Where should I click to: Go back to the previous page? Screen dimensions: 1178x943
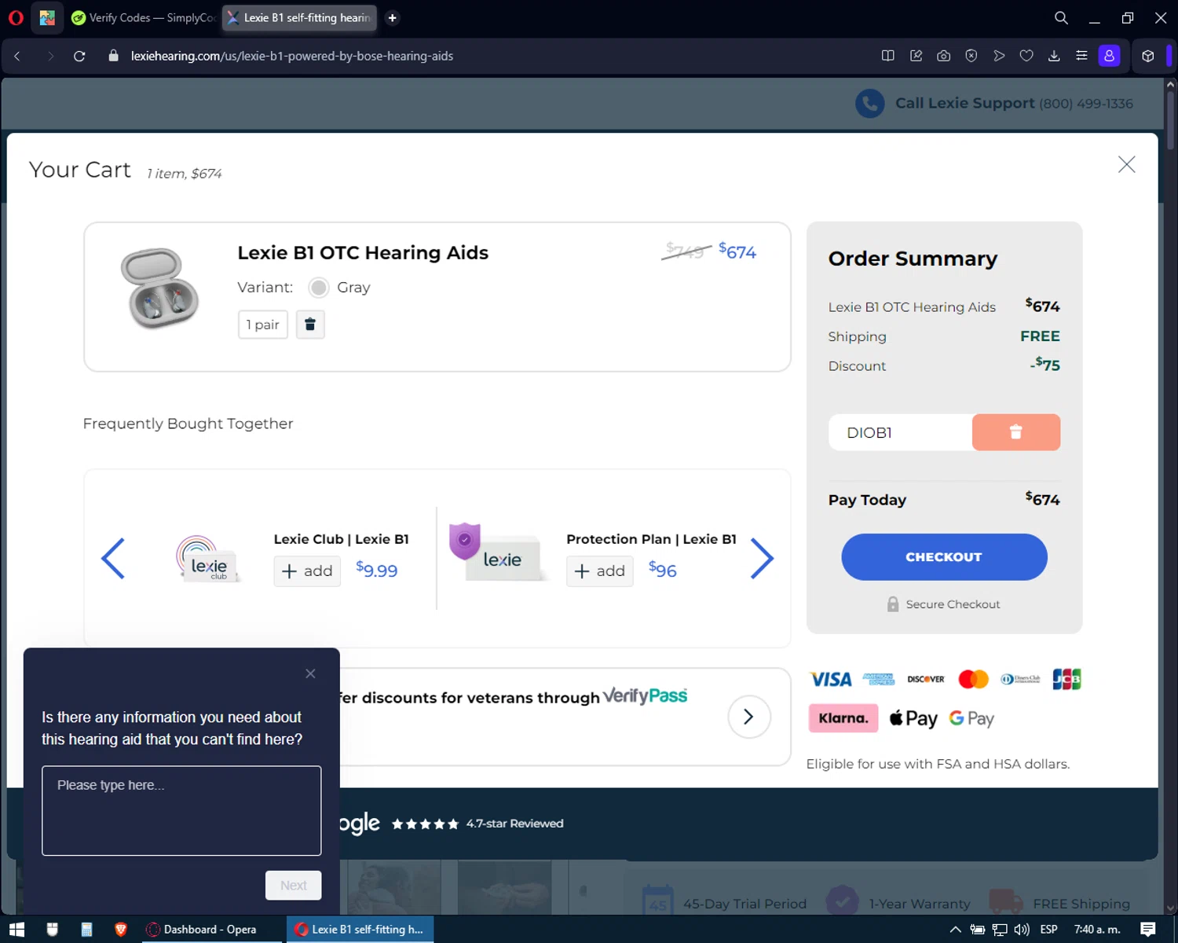coord(17,56)
